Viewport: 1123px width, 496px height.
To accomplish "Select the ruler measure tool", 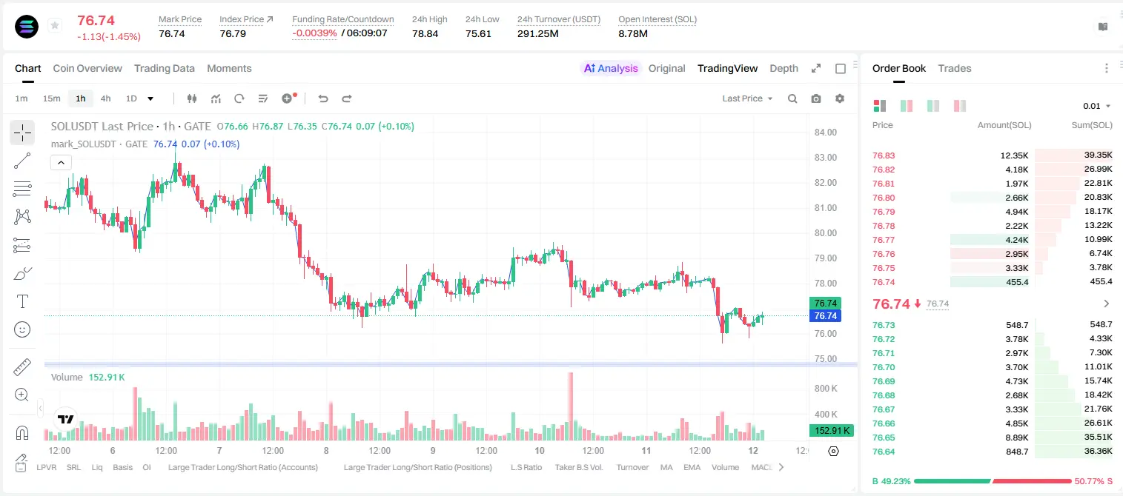I will click(22, 366).
